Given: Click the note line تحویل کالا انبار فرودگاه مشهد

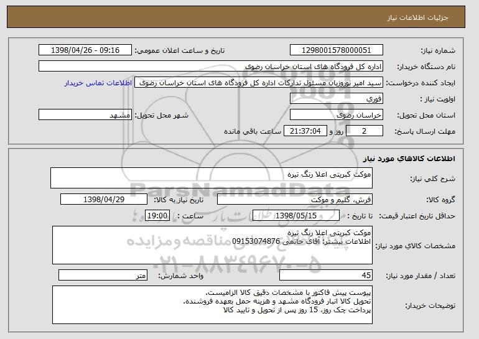Looking at the screenshot, I should coord(277,302).
